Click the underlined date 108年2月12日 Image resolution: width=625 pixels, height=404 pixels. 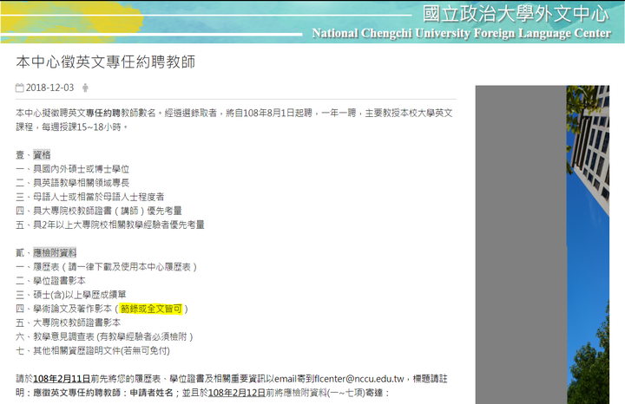[237, 393]
